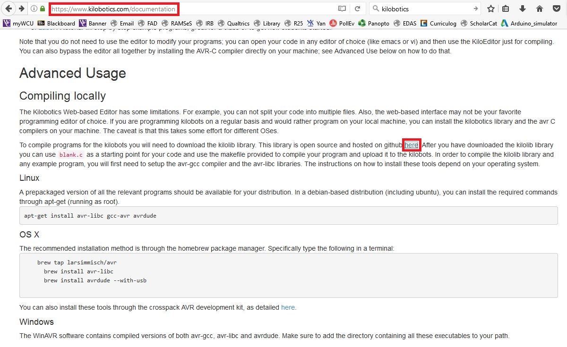Open the Library bookmark
This screenshot has width=567, height=347.
click(267, 23)
